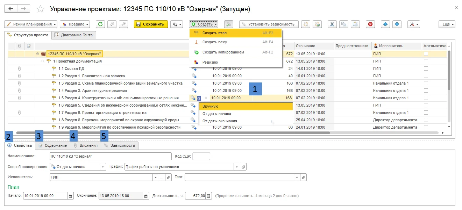
Task: Click the paste clipboard icon
Action: coord(355,24)
